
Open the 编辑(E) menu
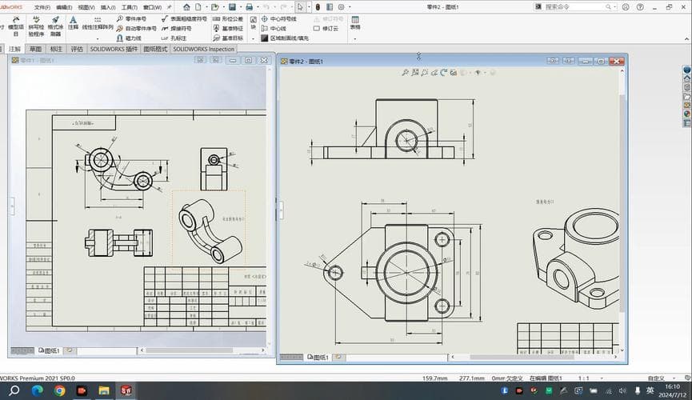click(64, 7)
